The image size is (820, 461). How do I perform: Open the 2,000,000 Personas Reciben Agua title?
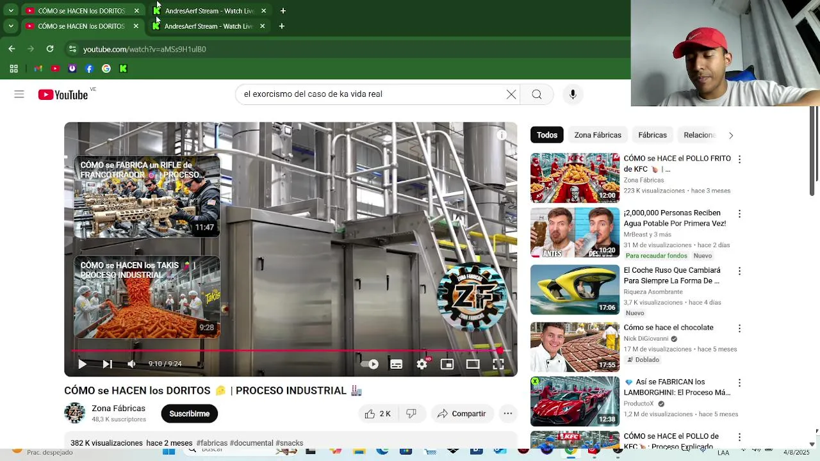(675, 218)
